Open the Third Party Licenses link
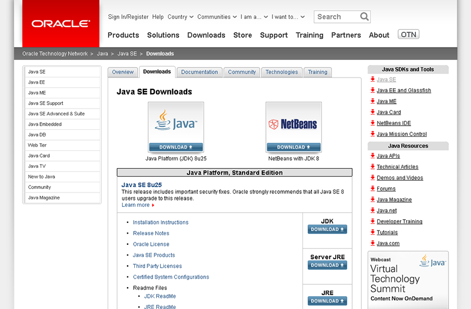The height and width of the screenshot is (309, 471). click(157, 266)
